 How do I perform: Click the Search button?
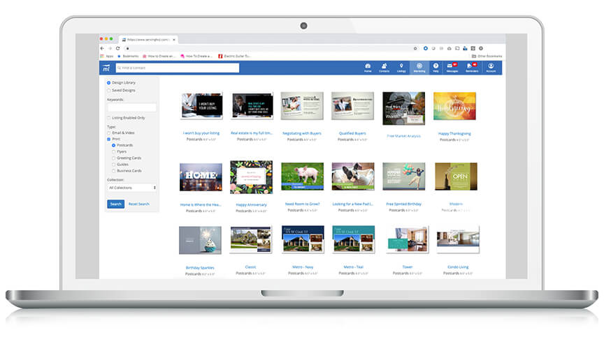pyautogui.click(x=115, y=204)
